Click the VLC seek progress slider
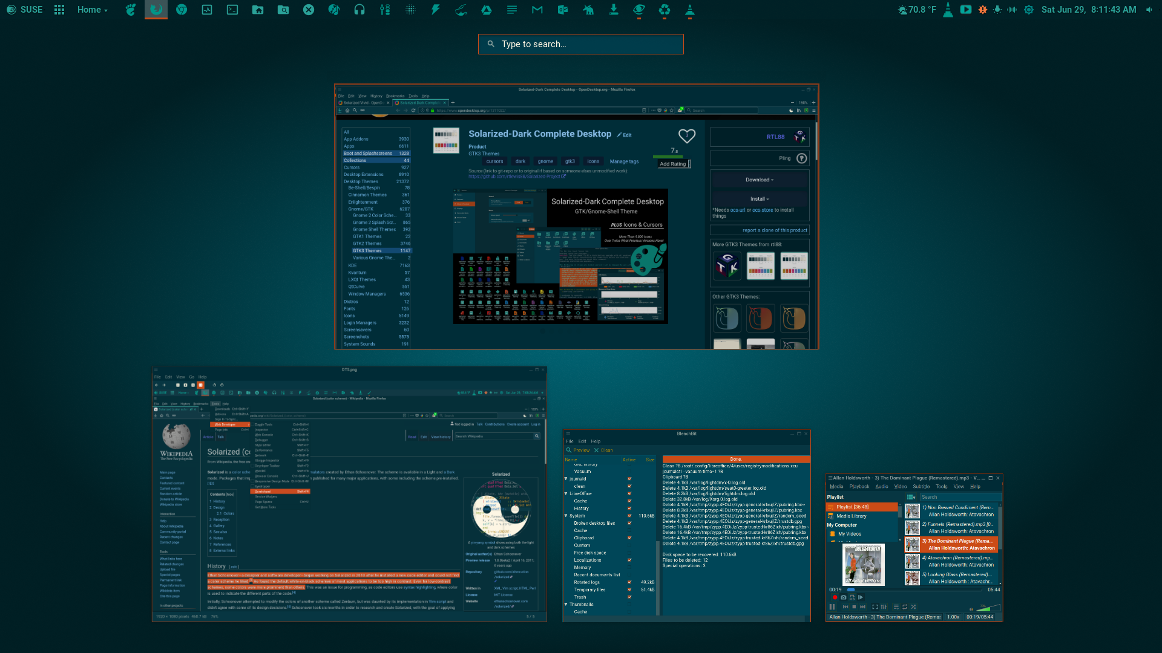This screenshot has height=653, width=1162. [914, 590]
